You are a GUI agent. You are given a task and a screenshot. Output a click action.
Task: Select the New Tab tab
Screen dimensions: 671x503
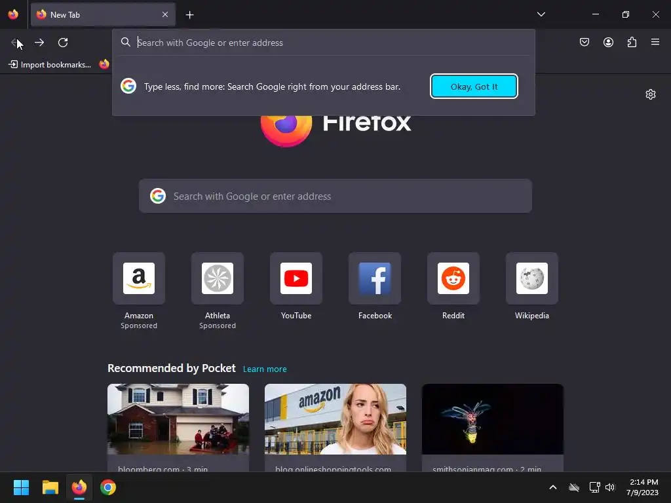point(103,14)
